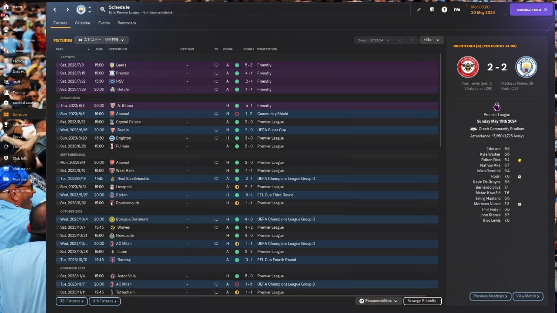Open the Dynamics sidebar icon
Screen dimensions: 557x313
(x=7, y=50)
